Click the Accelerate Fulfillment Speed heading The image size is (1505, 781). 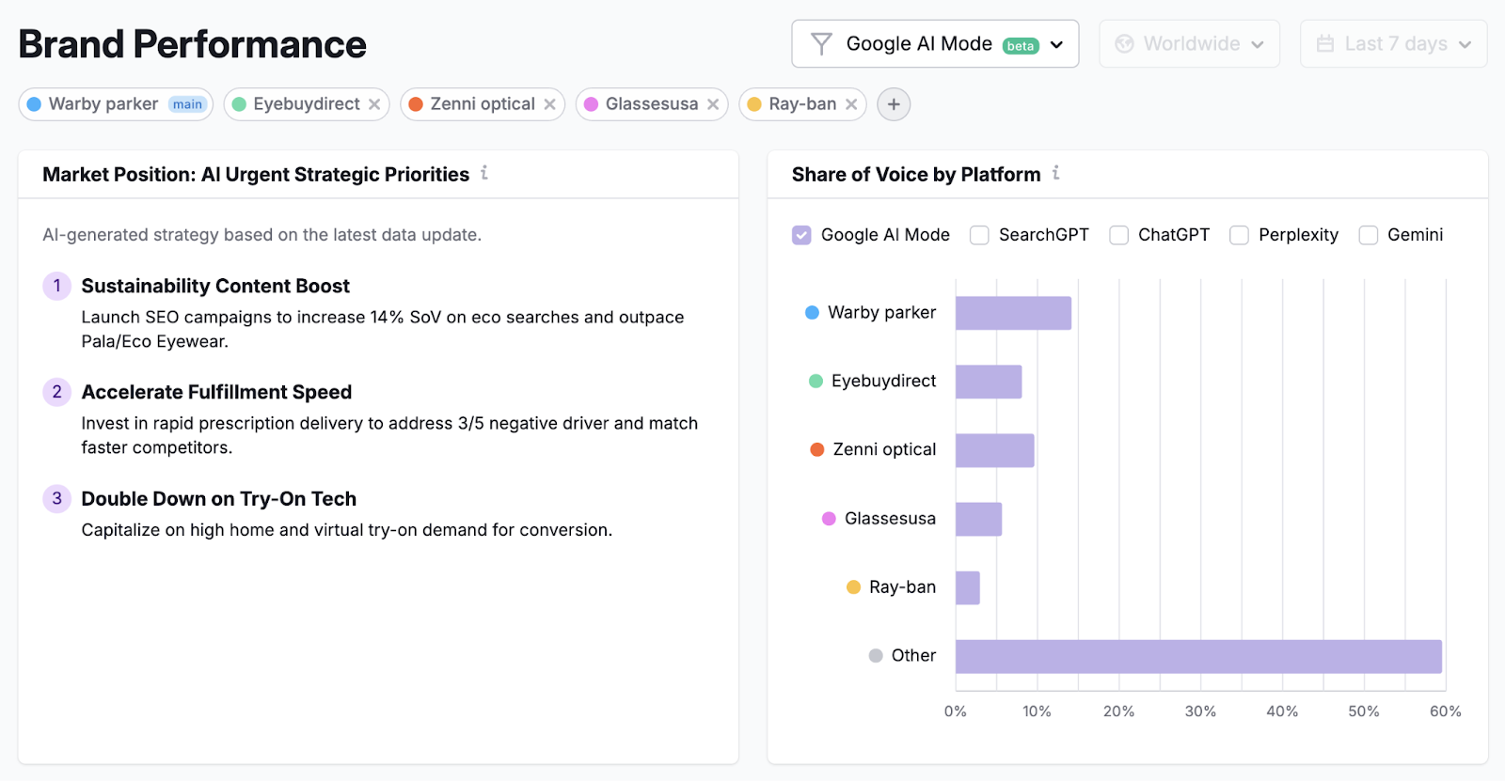pyautogui.click(x=216, y=392)
